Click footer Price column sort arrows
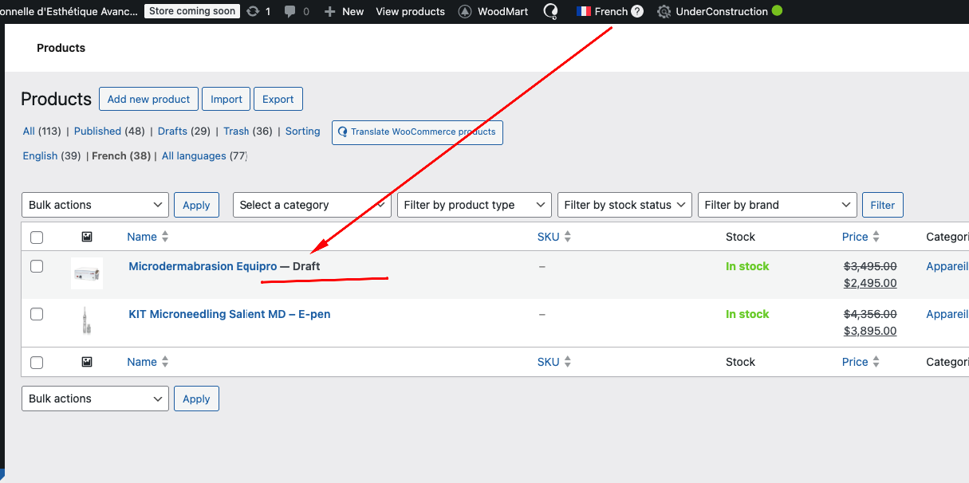Image resolution: width=969 pixels, height=483 pixels. 876,362
